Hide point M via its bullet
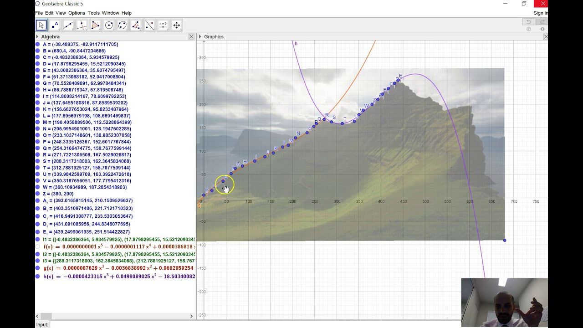Viewport: 583px width, 328px height. [38, 122]
